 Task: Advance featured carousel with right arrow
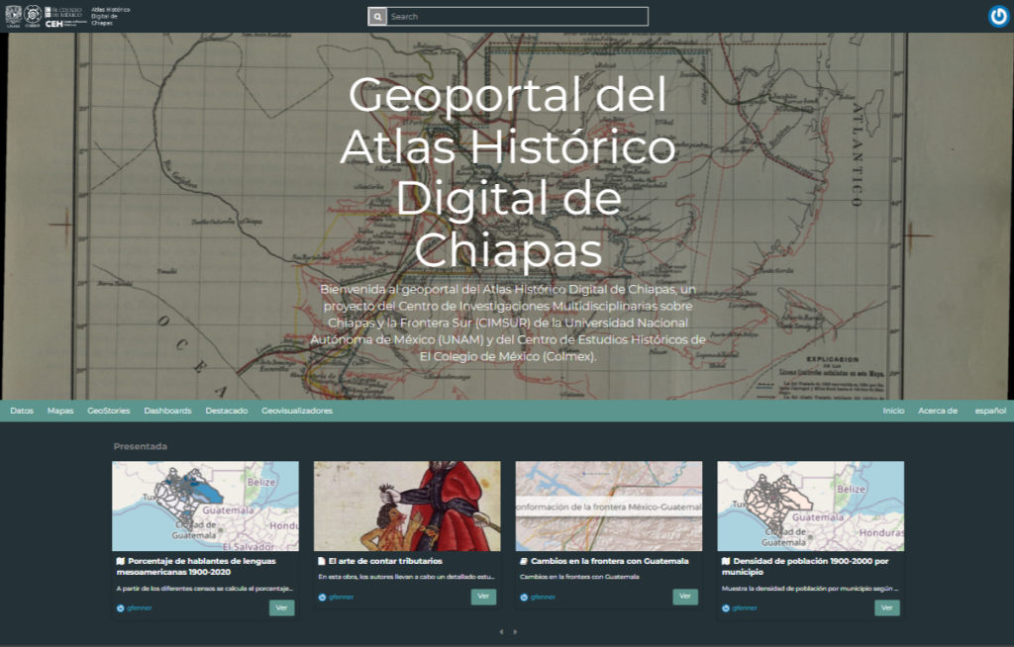tap(515, 631)
